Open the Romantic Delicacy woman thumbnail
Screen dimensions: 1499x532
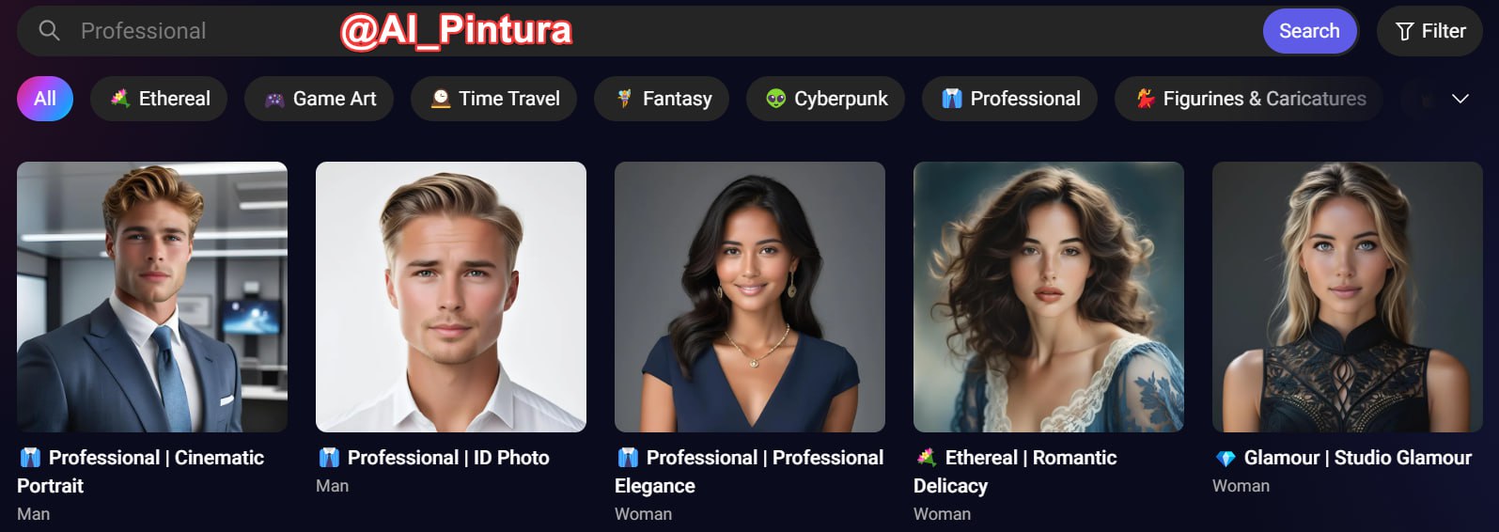click(1049, 297)
